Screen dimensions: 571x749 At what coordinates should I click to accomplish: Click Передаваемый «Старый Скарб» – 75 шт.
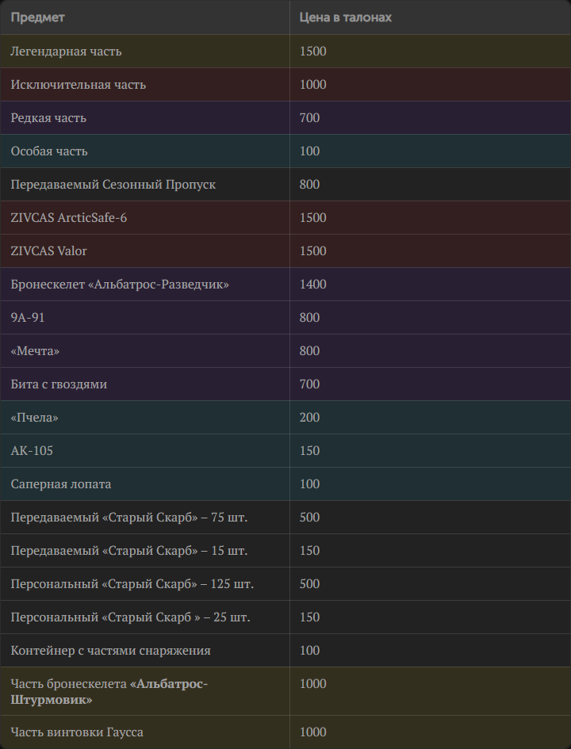[128, 518]
